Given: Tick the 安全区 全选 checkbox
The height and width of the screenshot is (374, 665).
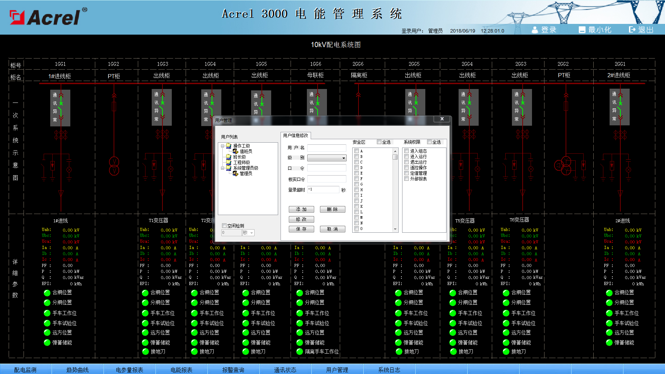Looking at the screenshot, I should [379, 142].
